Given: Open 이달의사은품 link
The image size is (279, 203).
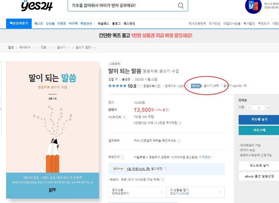Looking at the screenshot, I should (x=232, y=24).
